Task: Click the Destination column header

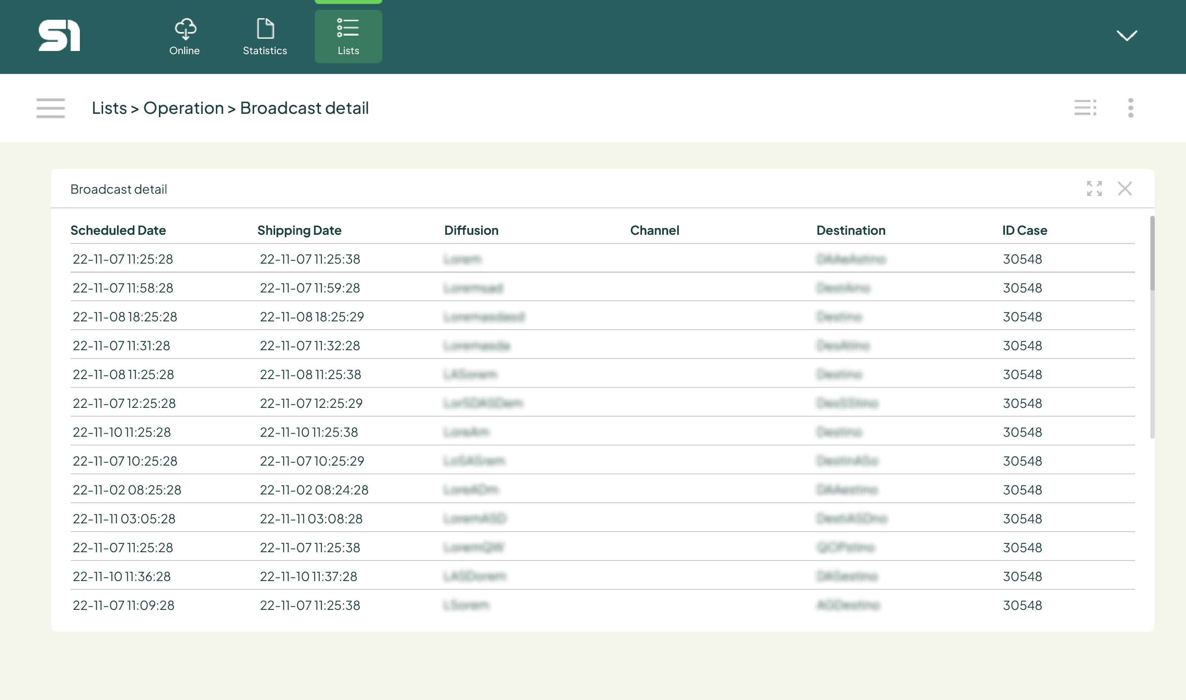Action: (x=851, y=230)
